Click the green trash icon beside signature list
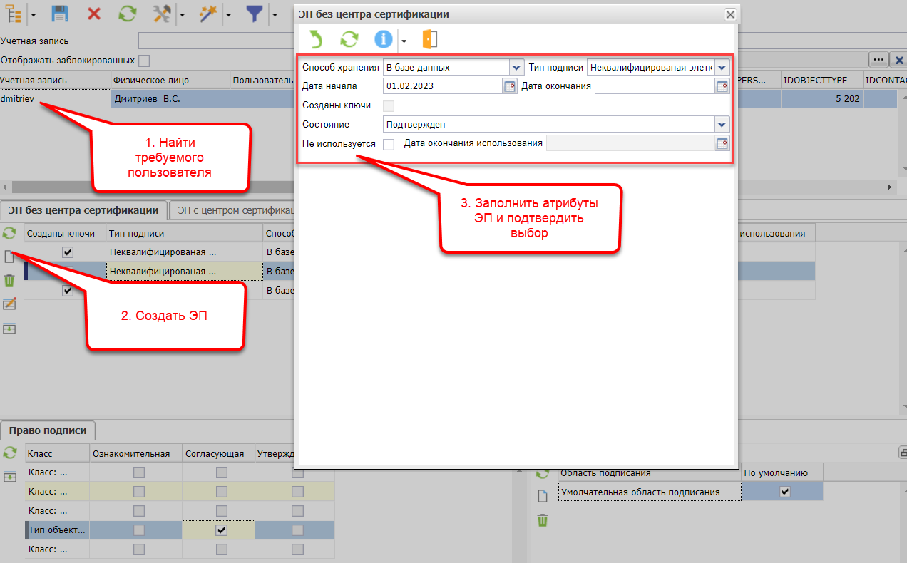Viewport: 907px width, 563px height. pyautogui.click(x=9, y=280)
